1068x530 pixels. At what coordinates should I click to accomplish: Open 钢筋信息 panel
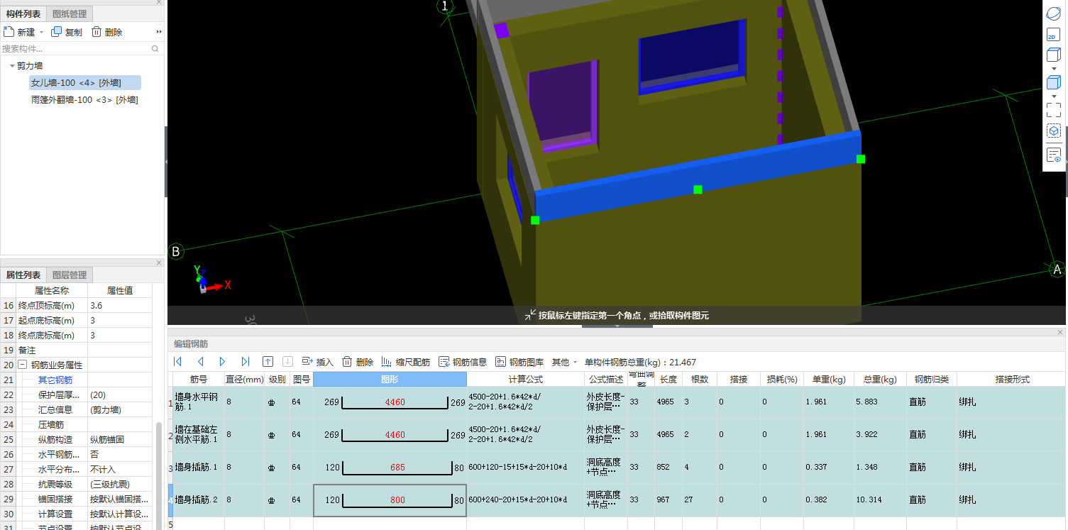[x=463, y=362]
